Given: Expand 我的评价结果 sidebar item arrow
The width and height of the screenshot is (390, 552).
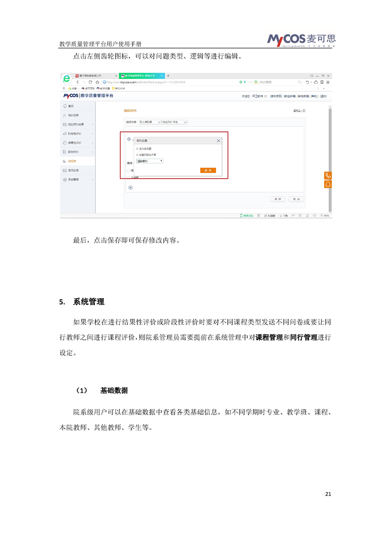Looking at the screenshot, I should click(92, 124).
